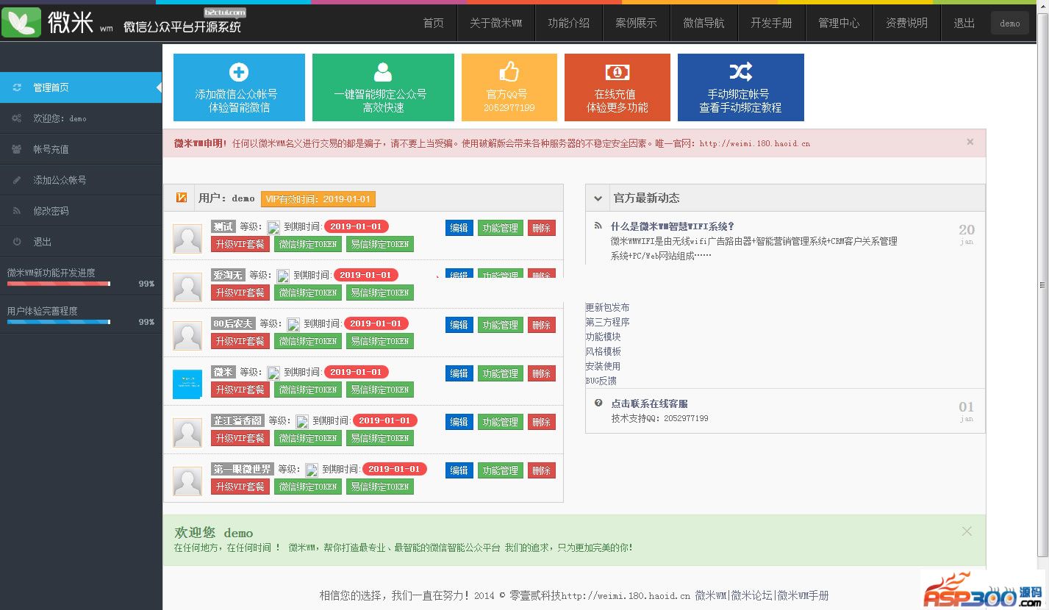The width and height of the screenshot is (1049, 610).
Task: Select 帐号充值 in the left sidebar
Action: 51,149
